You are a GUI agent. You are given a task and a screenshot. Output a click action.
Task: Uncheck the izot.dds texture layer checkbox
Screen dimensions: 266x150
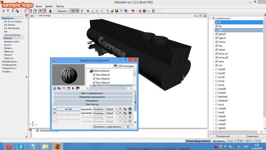tap(54, 109)
